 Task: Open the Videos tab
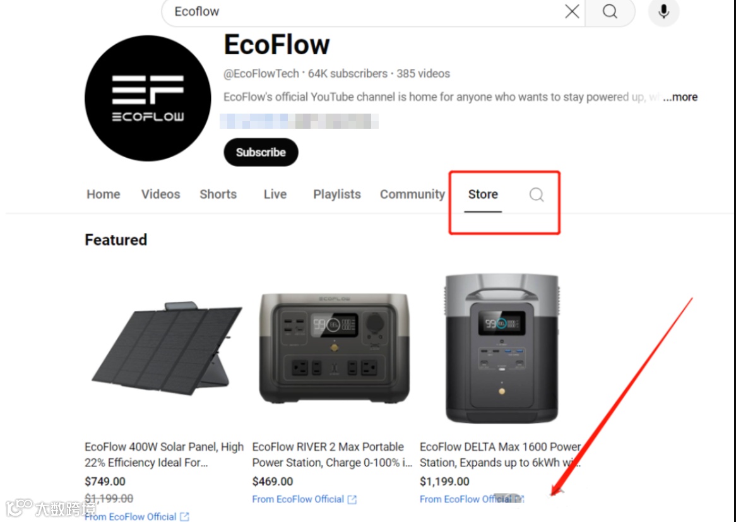pyautogui.click(x=160, y=194)
